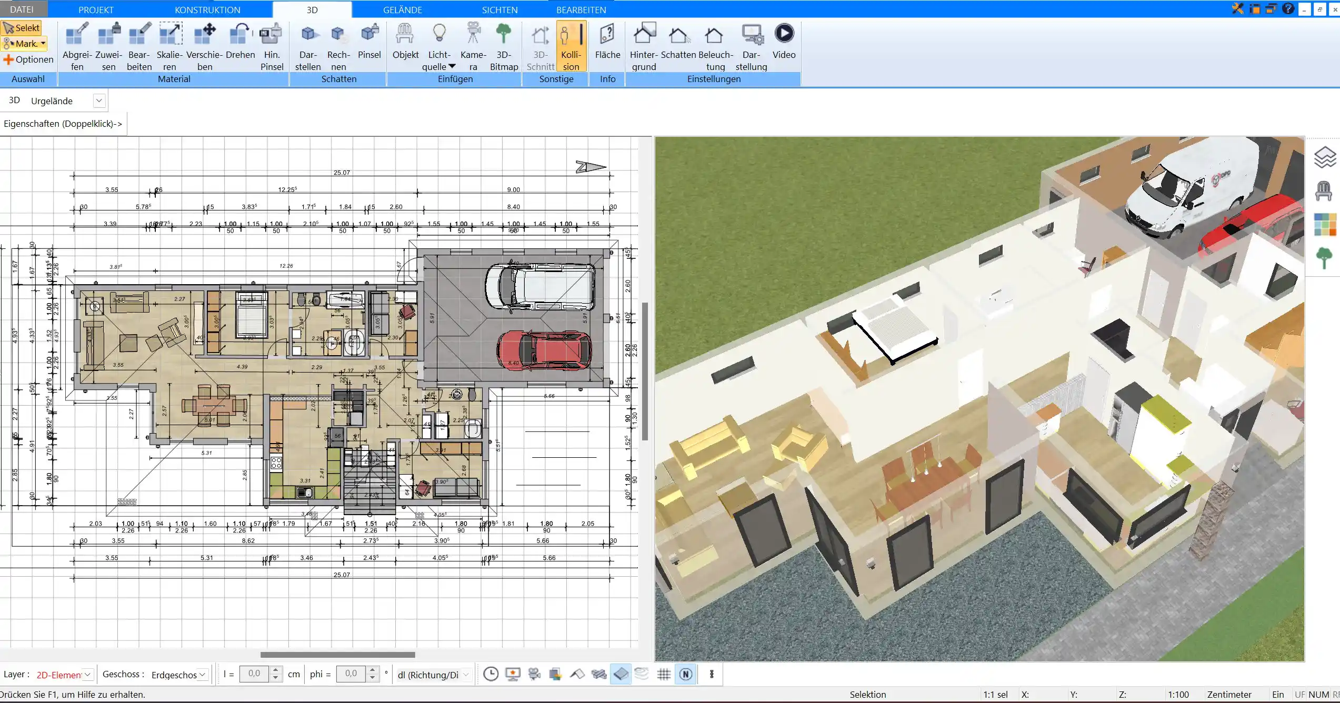Increase the l value stepper
This screenshot has width=1340, height=703.
275,670
